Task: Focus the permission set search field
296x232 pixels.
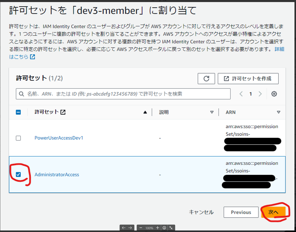Action: [123, 94]
